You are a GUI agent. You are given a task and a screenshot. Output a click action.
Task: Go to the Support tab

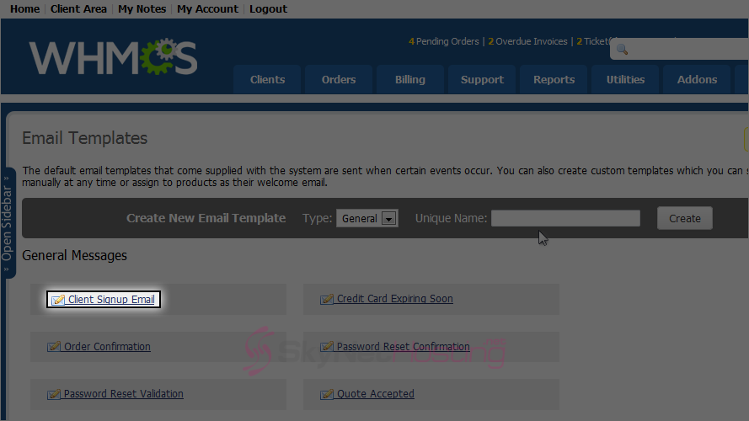tap(482, 80)
